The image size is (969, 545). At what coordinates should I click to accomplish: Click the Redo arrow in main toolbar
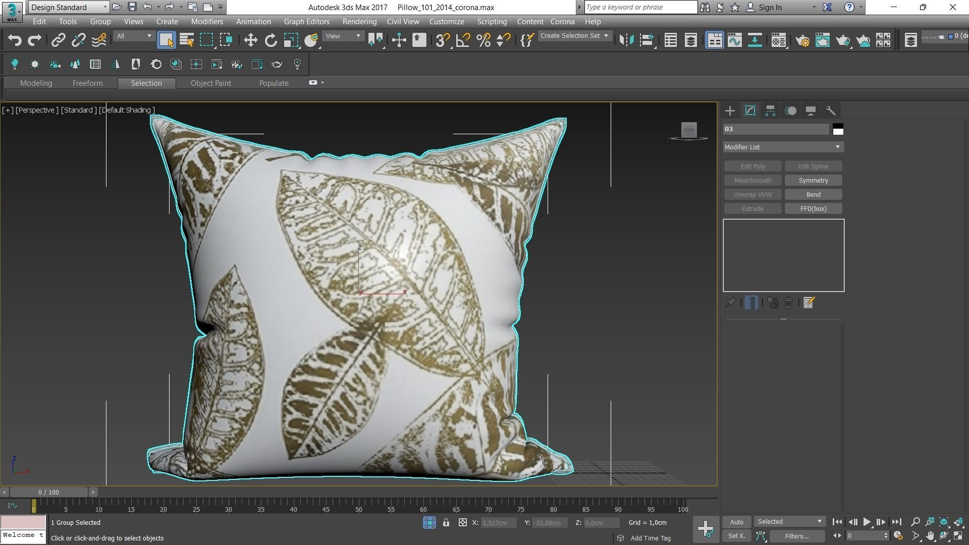[x=34, y=40]
